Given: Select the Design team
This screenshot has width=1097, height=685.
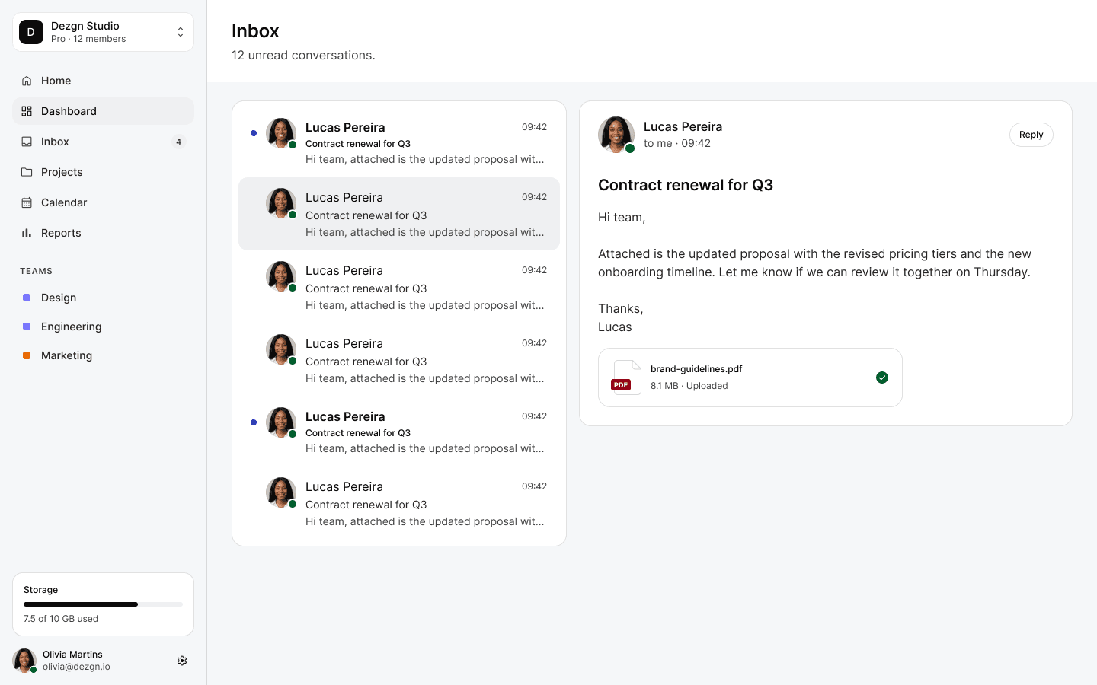Looking at the screenshot, I should click(x=103, y=298).
